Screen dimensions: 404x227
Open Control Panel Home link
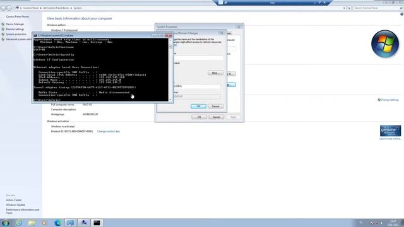18,16
